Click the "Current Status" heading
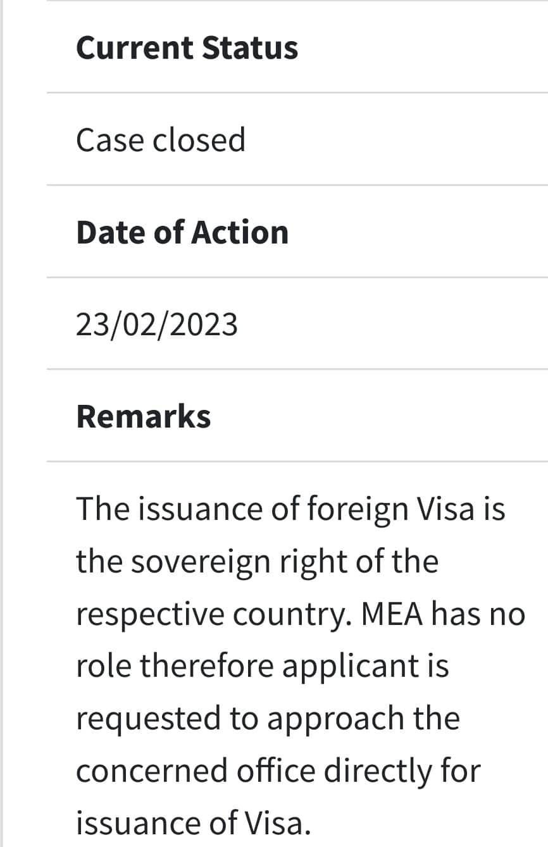Image resolution: width=548 pixels, height=847 pixels. (187, 48)
